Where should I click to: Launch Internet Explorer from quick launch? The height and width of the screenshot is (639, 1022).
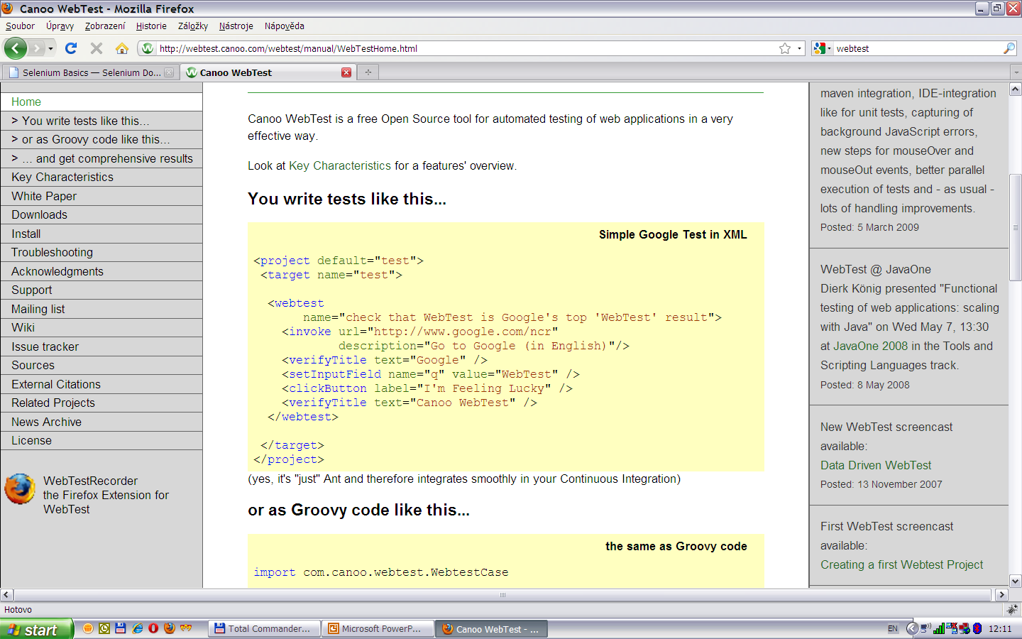[137, 628]
